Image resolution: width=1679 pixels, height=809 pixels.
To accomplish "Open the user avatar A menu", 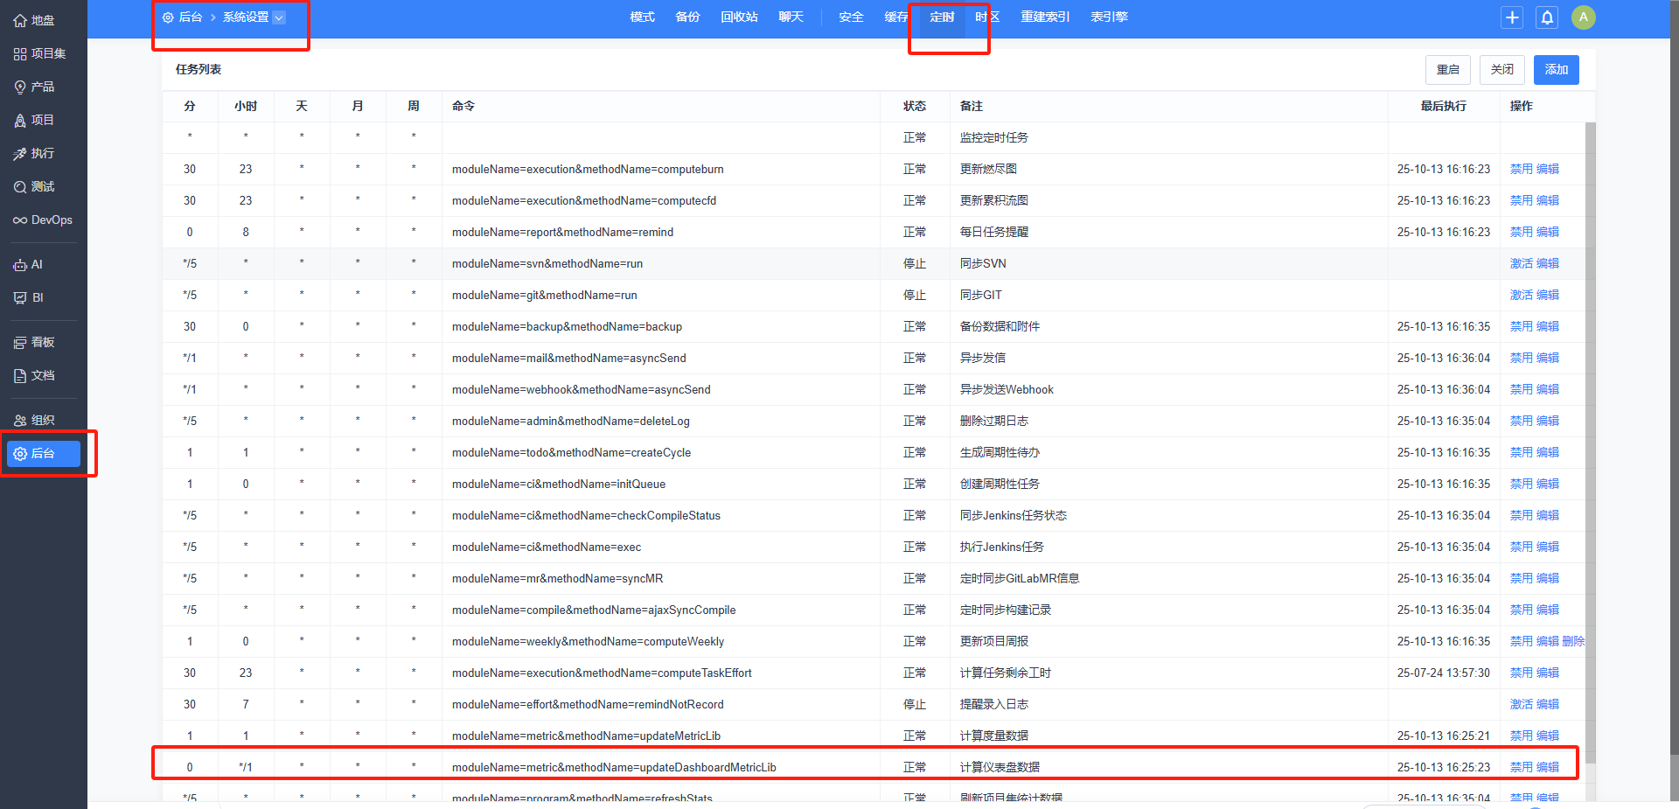I will pos(1583,17).
